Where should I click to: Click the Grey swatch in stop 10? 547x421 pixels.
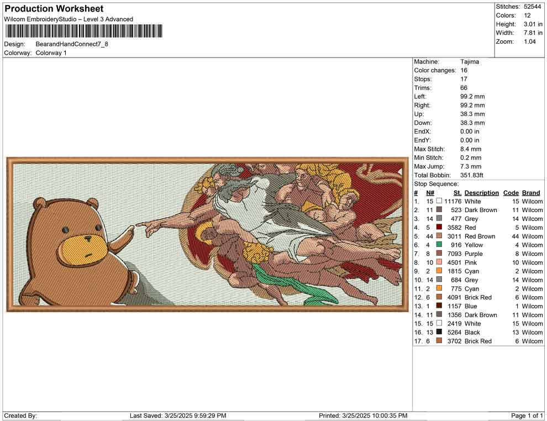tap(439, 280)
